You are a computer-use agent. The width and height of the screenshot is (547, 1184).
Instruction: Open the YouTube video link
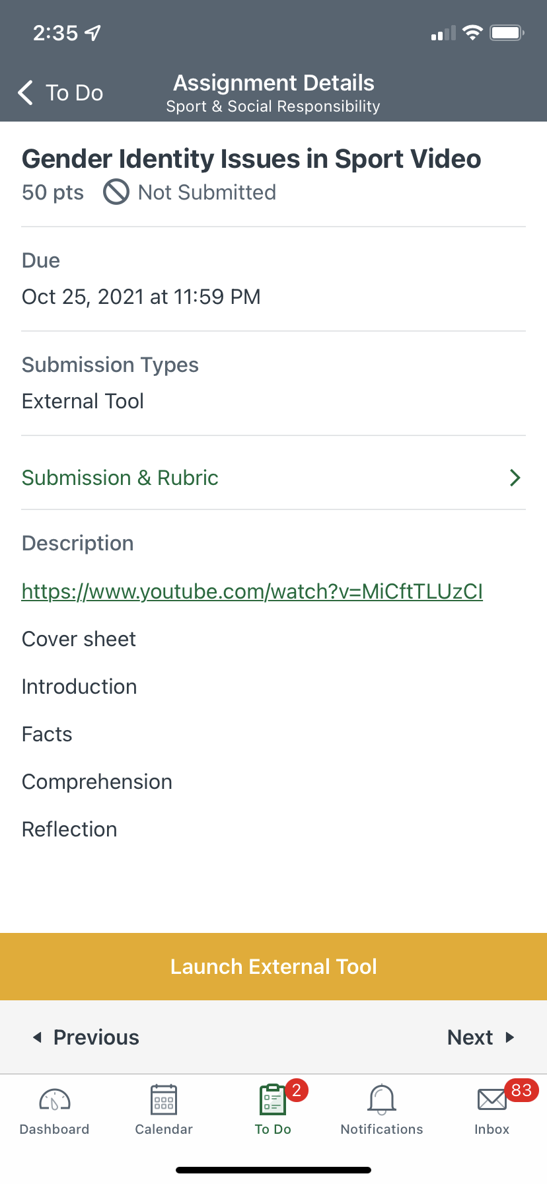coord(252,591)
